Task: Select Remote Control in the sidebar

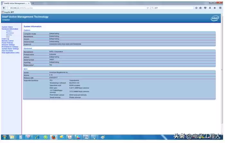Action: (x=8, y=41)
